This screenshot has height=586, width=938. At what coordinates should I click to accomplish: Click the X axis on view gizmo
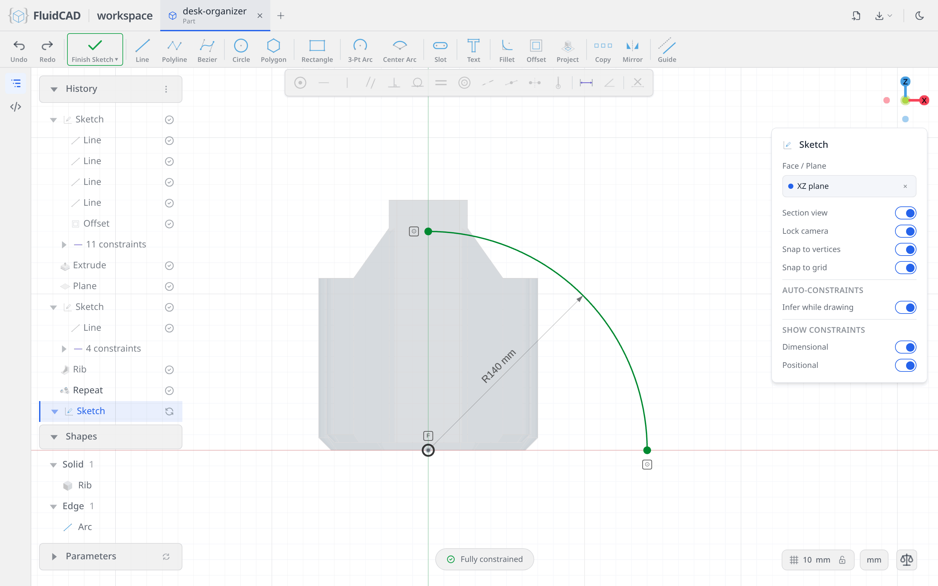924,100
